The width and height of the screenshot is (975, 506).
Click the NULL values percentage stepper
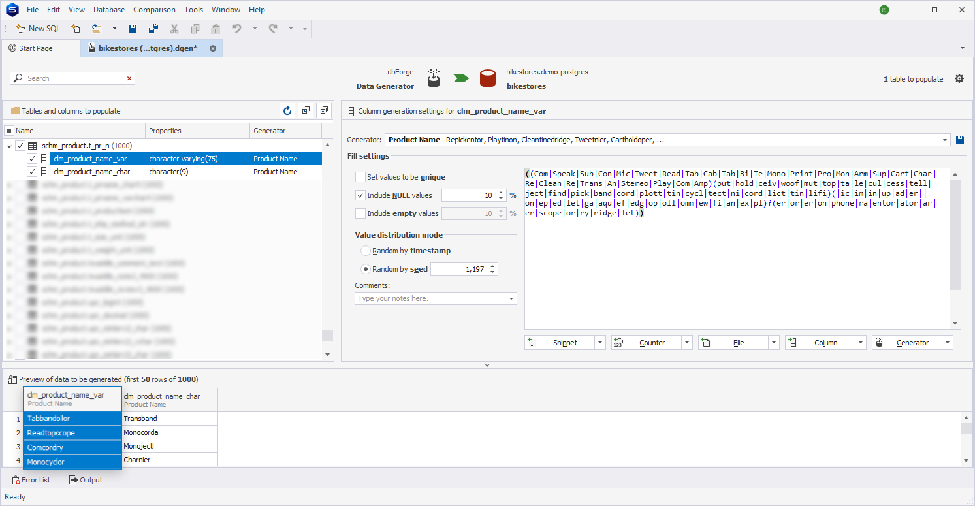(501, 195)
